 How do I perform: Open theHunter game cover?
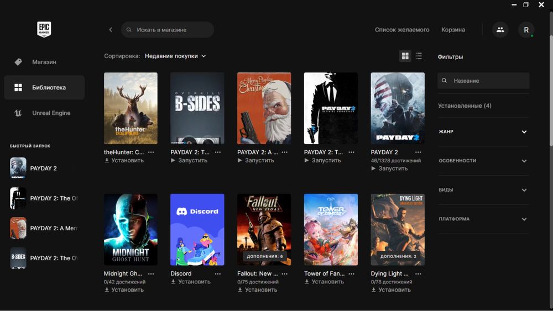pos(131,108)
